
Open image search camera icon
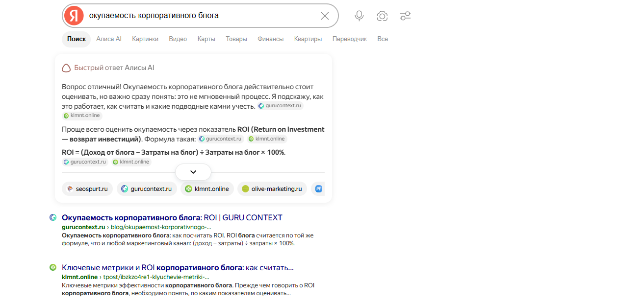pyautogui.click(x=382, y=16)
